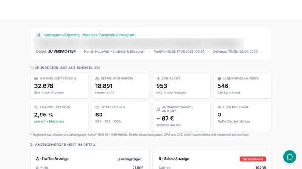This screenshot has height=169, width=302.
Task: Click the 'sehr gut > Benchmark' text
Action: coord(49,121)
